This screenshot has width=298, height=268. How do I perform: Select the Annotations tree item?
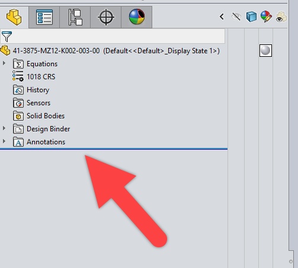(46, 142)
